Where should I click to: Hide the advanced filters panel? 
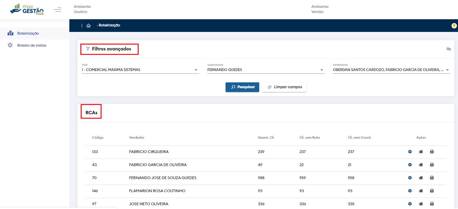coord(448,49)
